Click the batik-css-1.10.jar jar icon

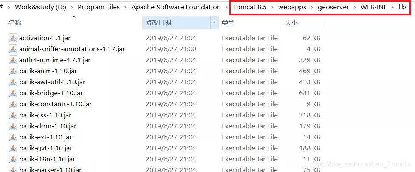13,115
